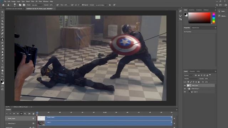The width and height of the screenshot is (228, 128).
Task: Hide the Video Group 1 eye icon
Action: pyautogui.click(x=185, y=89)
